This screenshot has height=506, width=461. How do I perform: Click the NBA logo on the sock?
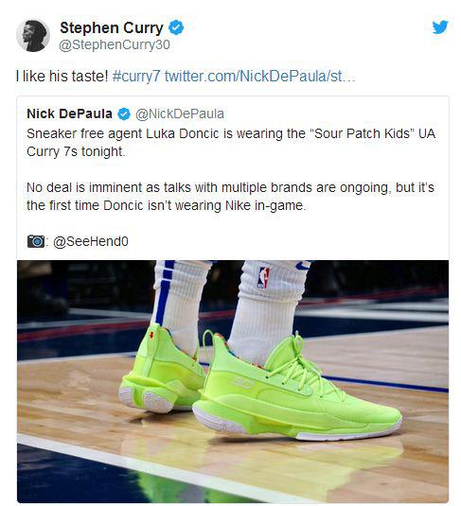pos(263,277)
